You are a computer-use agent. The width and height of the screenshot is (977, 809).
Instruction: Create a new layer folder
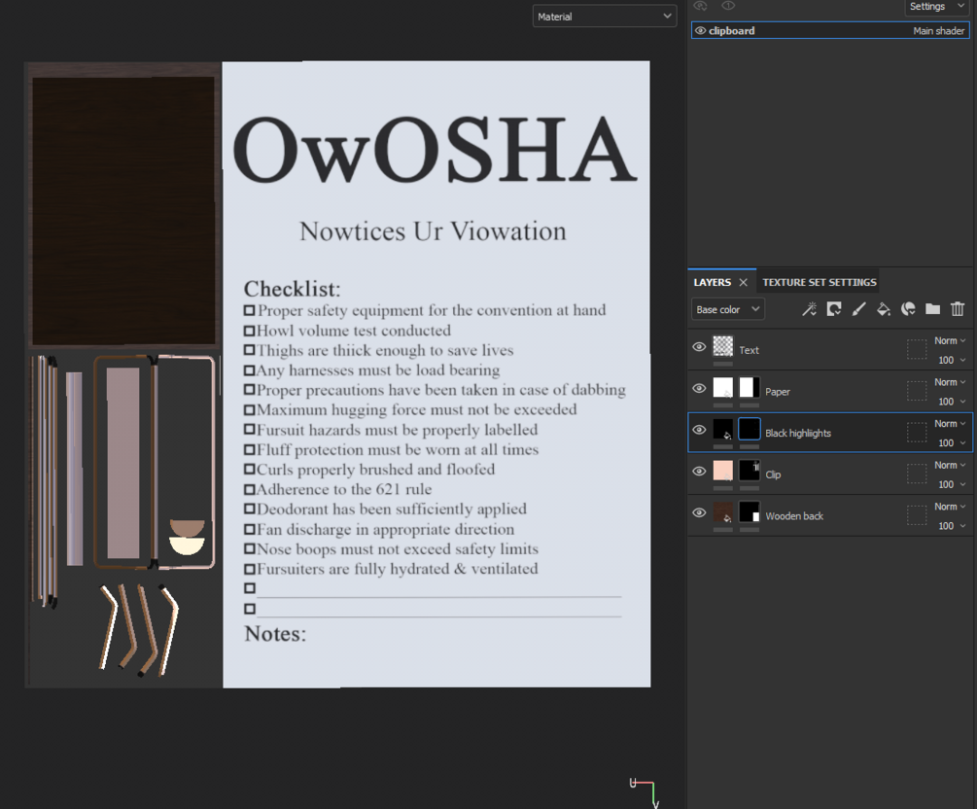click(x=932, y=309)
